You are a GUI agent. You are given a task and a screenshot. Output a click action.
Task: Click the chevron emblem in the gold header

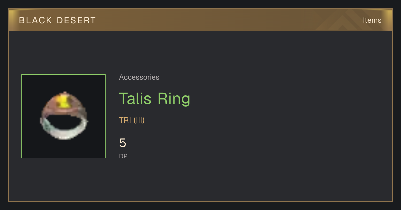pyautogui.click(x=345, y=21)
